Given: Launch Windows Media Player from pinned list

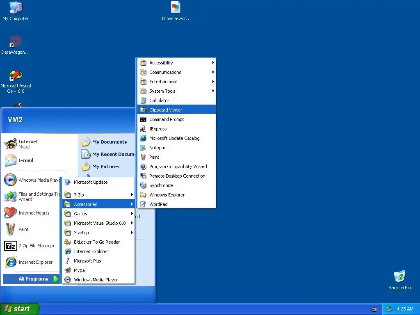Looking at the screenshot, I should click(x=32, y=180).
